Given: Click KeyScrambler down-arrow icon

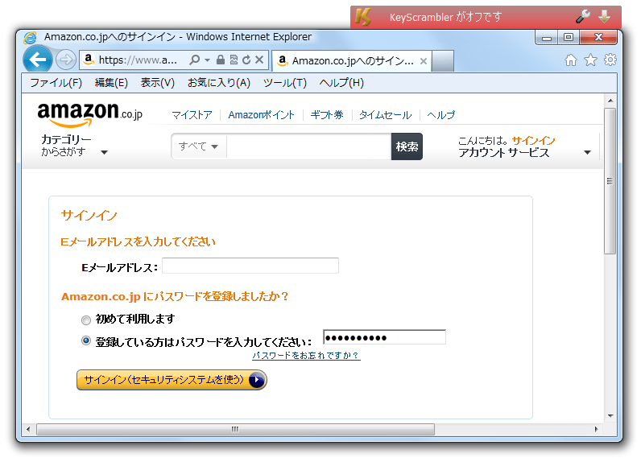Looking at the screenshot, I should point(604,17).
